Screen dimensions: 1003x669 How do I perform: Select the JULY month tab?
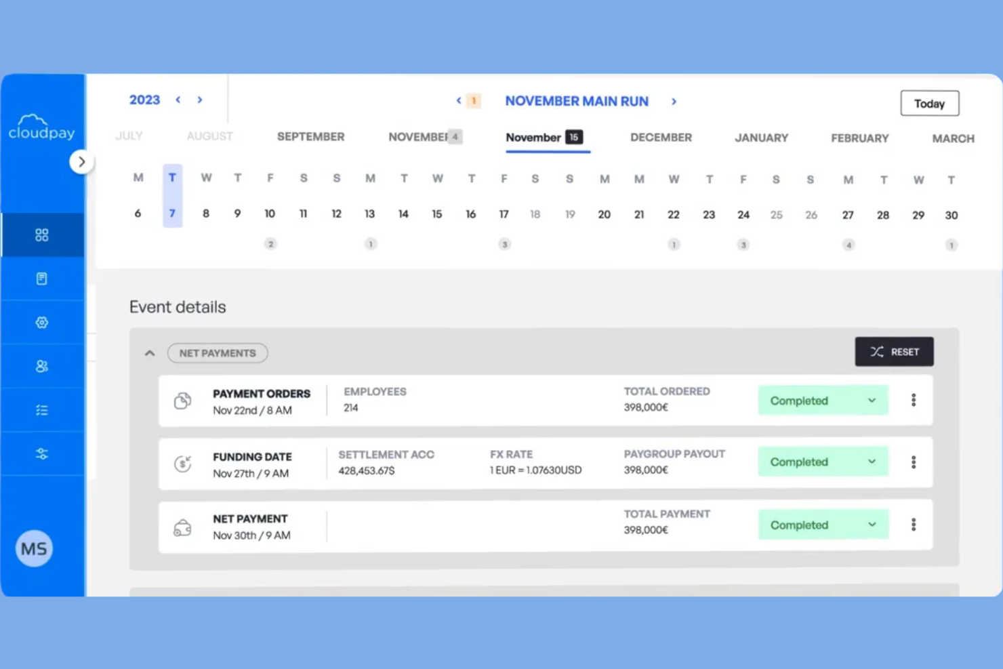click(x=129, y=136)
